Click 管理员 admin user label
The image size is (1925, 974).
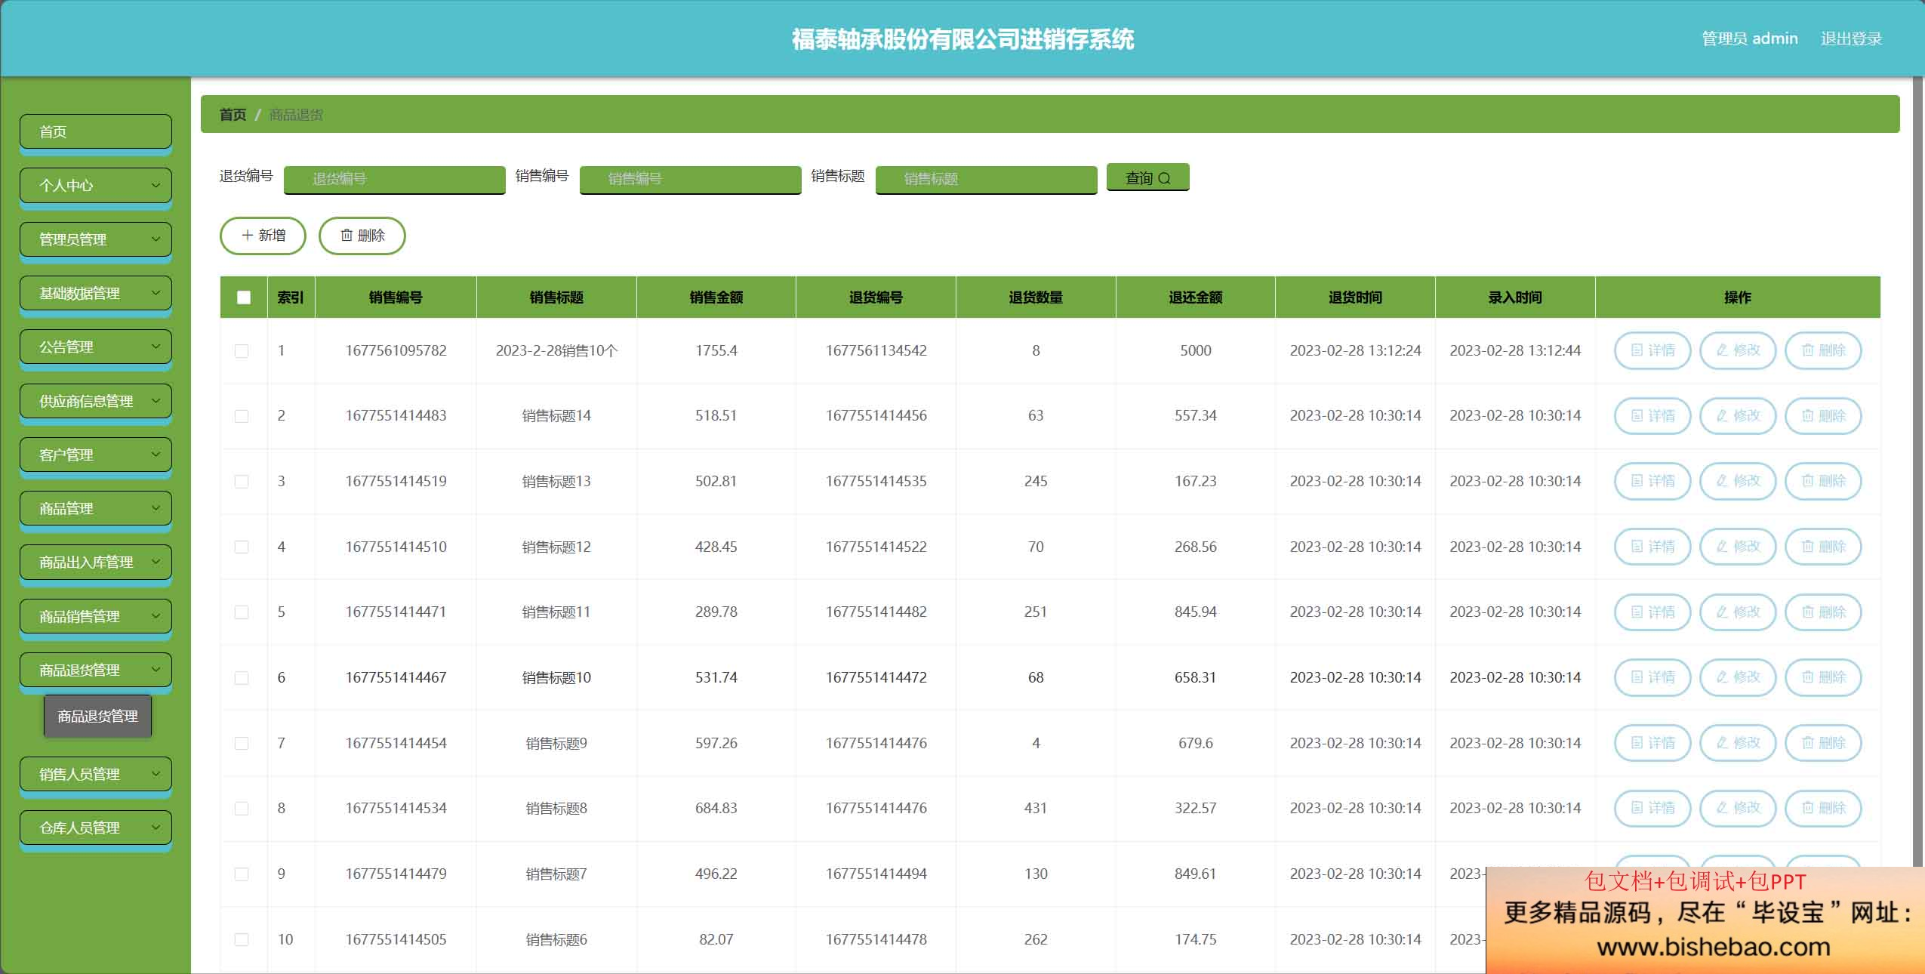(1749, 39)
